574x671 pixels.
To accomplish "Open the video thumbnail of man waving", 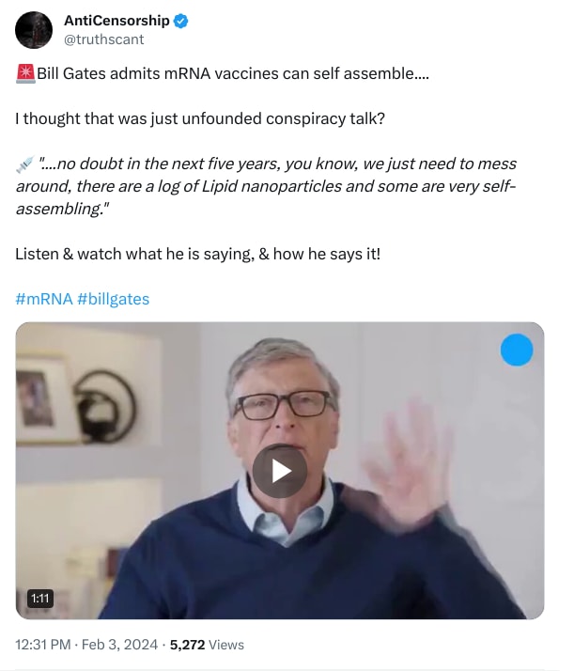I will (x=280, y=470).
